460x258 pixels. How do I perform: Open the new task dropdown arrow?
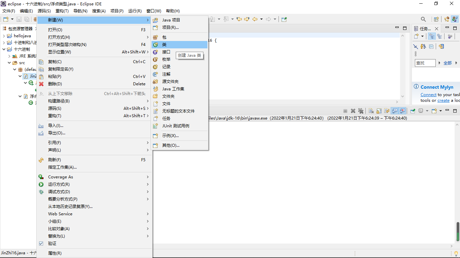tap(422, 36)
